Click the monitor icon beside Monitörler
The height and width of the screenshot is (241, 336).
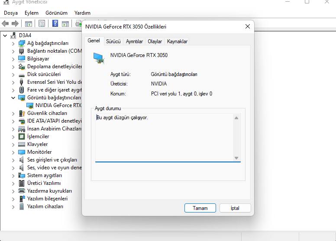(21, 152)
